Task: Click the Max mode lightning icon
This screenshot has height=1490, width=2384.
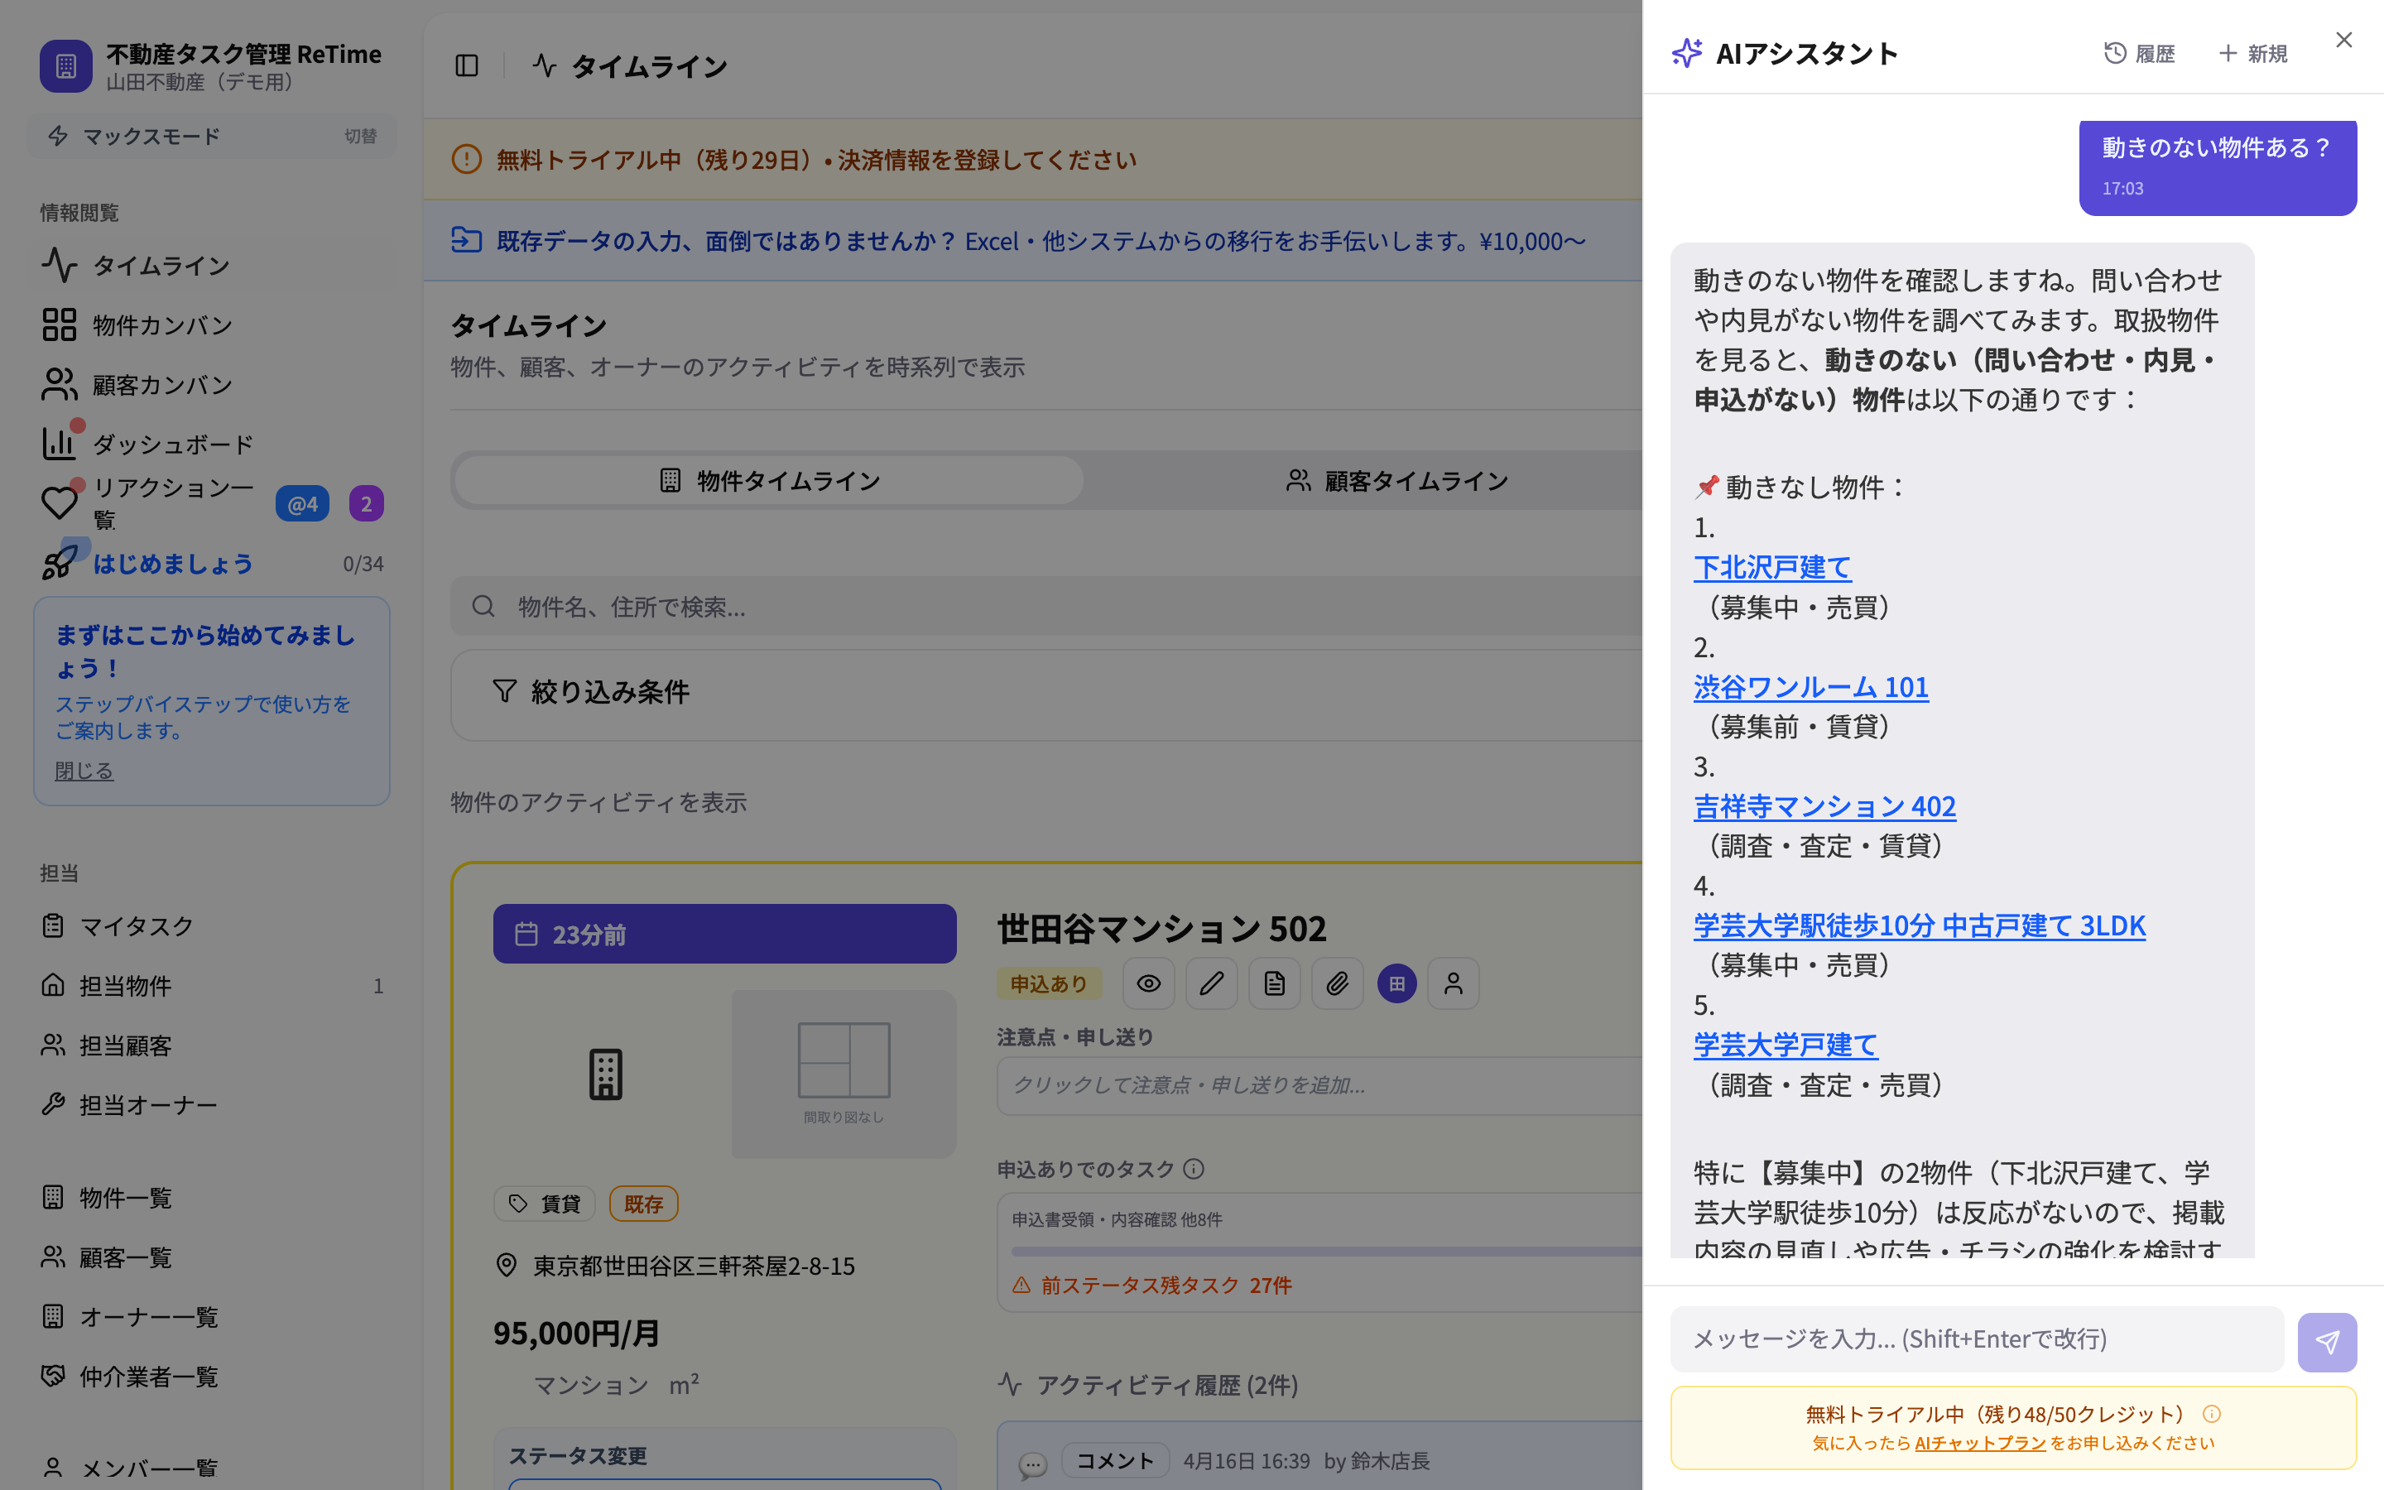Action: (58, 136)
